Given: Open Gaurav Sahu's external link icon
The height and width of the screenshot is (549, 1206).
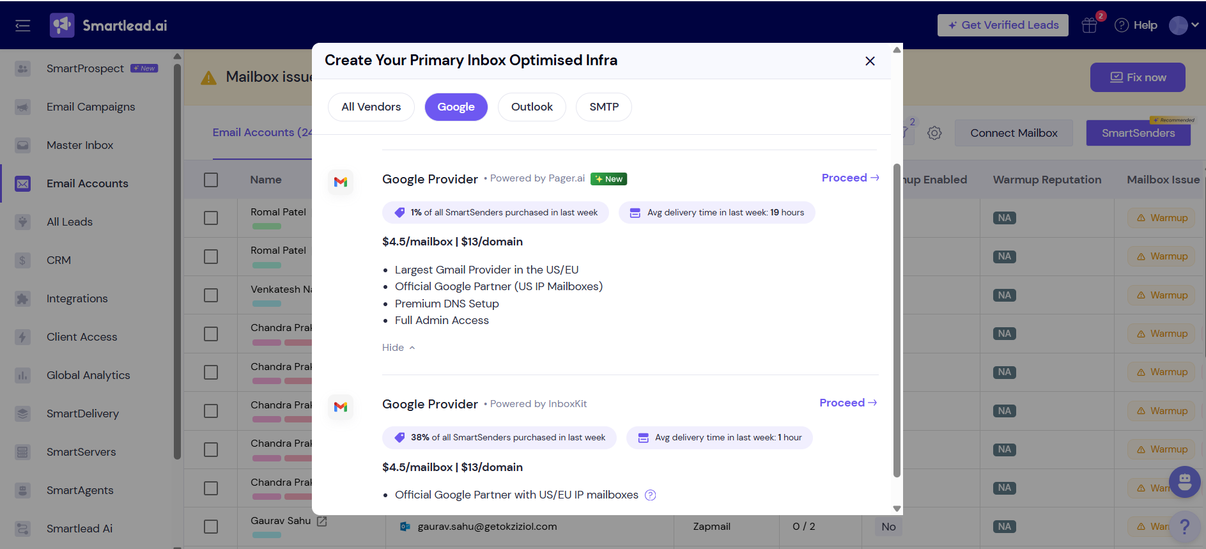Looking at the screenshot, I should (322, 522).
